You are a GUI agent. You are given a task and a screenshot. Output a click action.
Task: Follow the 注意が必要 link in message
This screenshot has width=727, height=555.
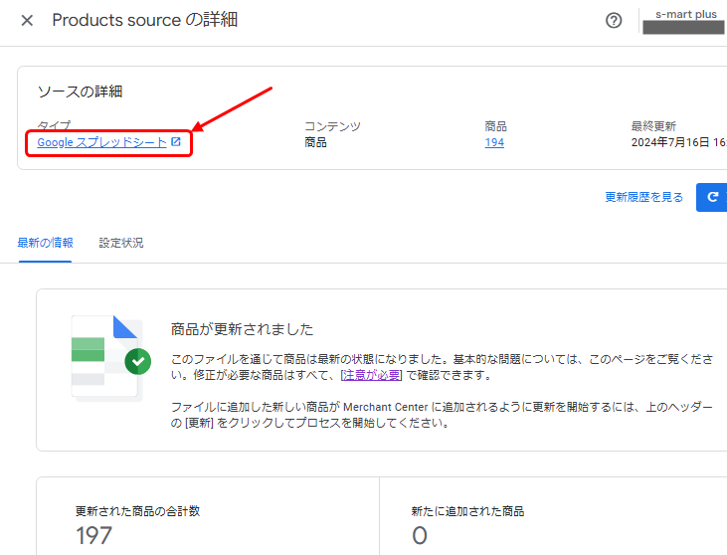[371, 375]
